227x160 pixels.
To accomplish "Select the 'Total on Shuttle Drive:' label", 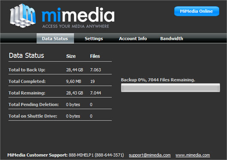I will coord(33,116).
